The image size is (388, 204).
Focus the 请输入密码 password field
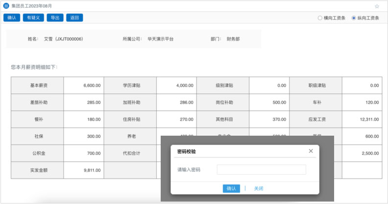point(261,170)
